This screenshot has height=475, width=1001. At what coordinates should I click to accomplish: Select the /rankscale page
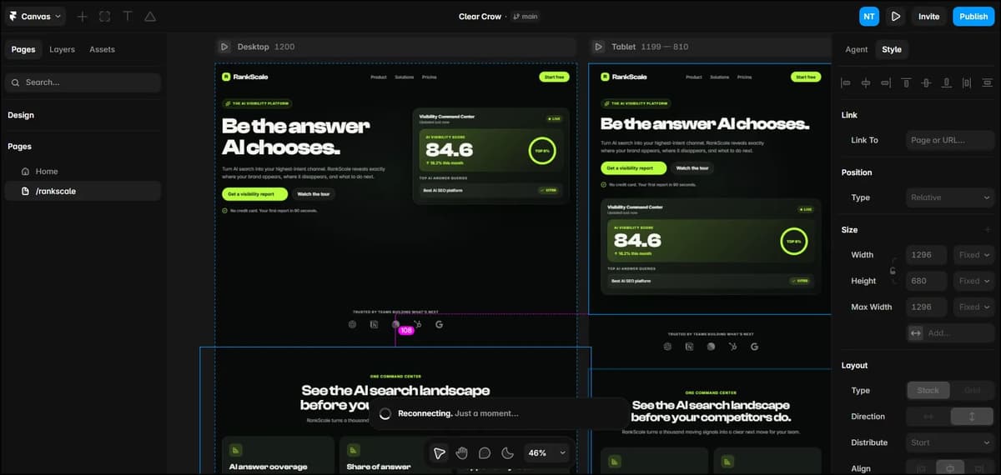(83, 191)
